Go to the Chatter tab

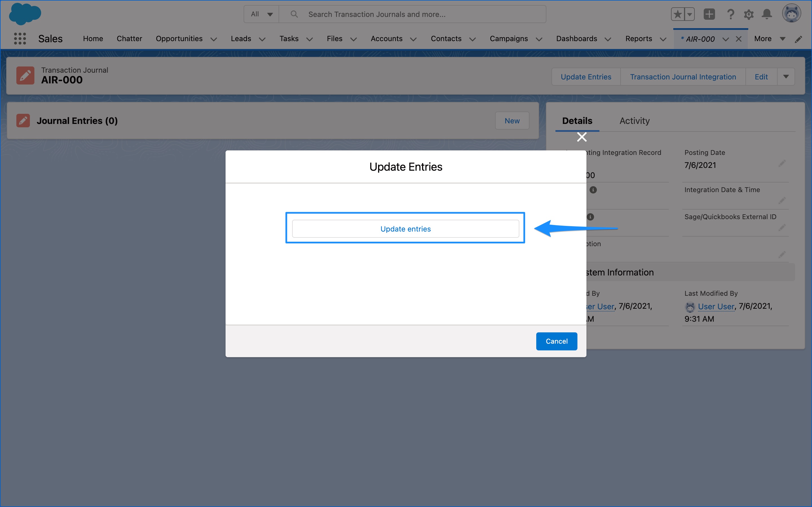pos(129,39)
